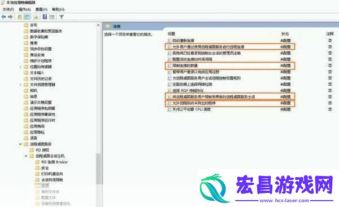Viewport: 339px width, 207px height.
Task: Open the 查看(V) menu
Action: (x=41, y=9)
